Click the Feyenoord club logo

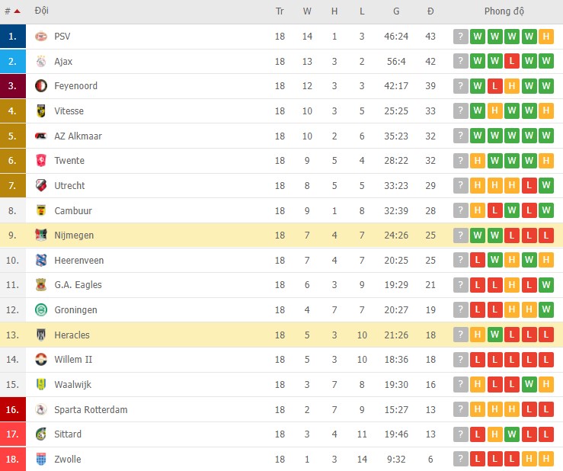[41, 86]
